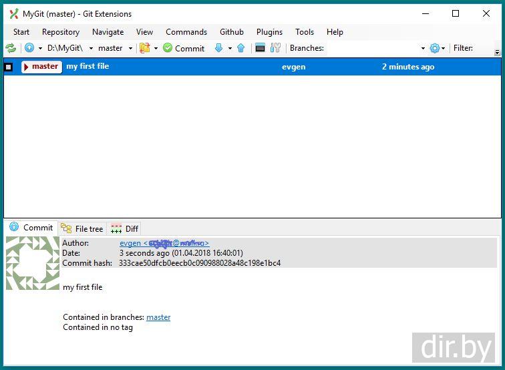Click the green refresh icon in toolbar
The image size is (505, 370).
coord(11,48)
